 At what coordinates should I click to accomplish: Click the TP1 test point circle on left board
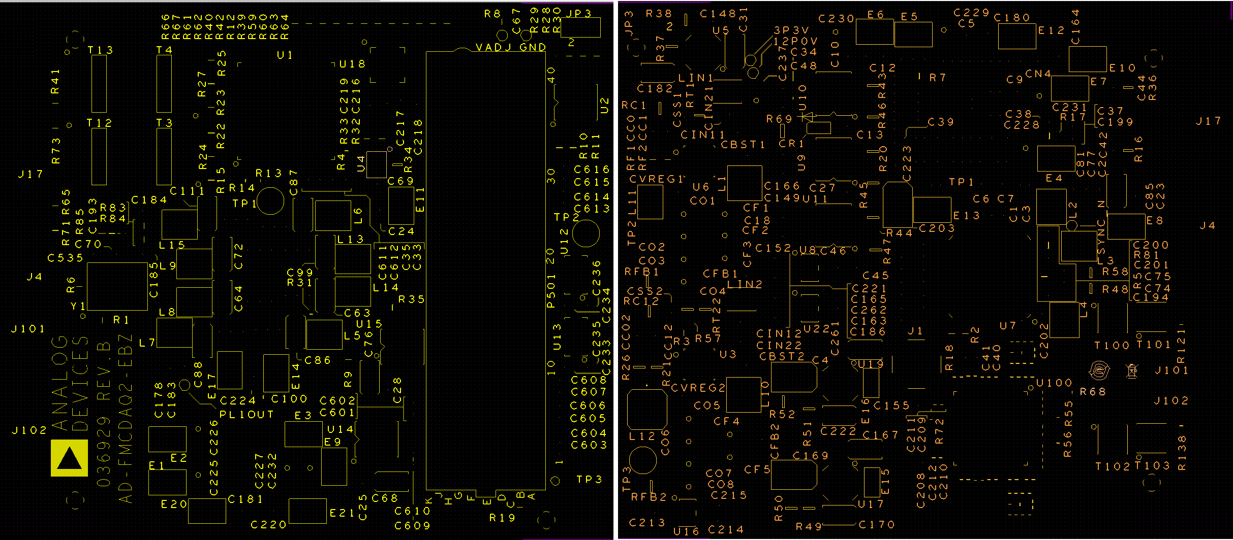[270, 201]
